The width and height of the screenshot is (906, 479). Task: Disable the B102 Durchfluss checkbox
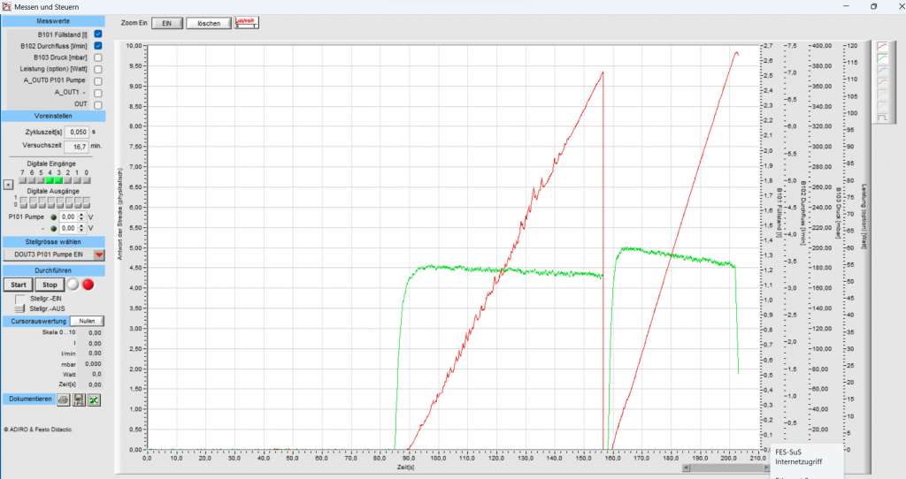[98, 45]
